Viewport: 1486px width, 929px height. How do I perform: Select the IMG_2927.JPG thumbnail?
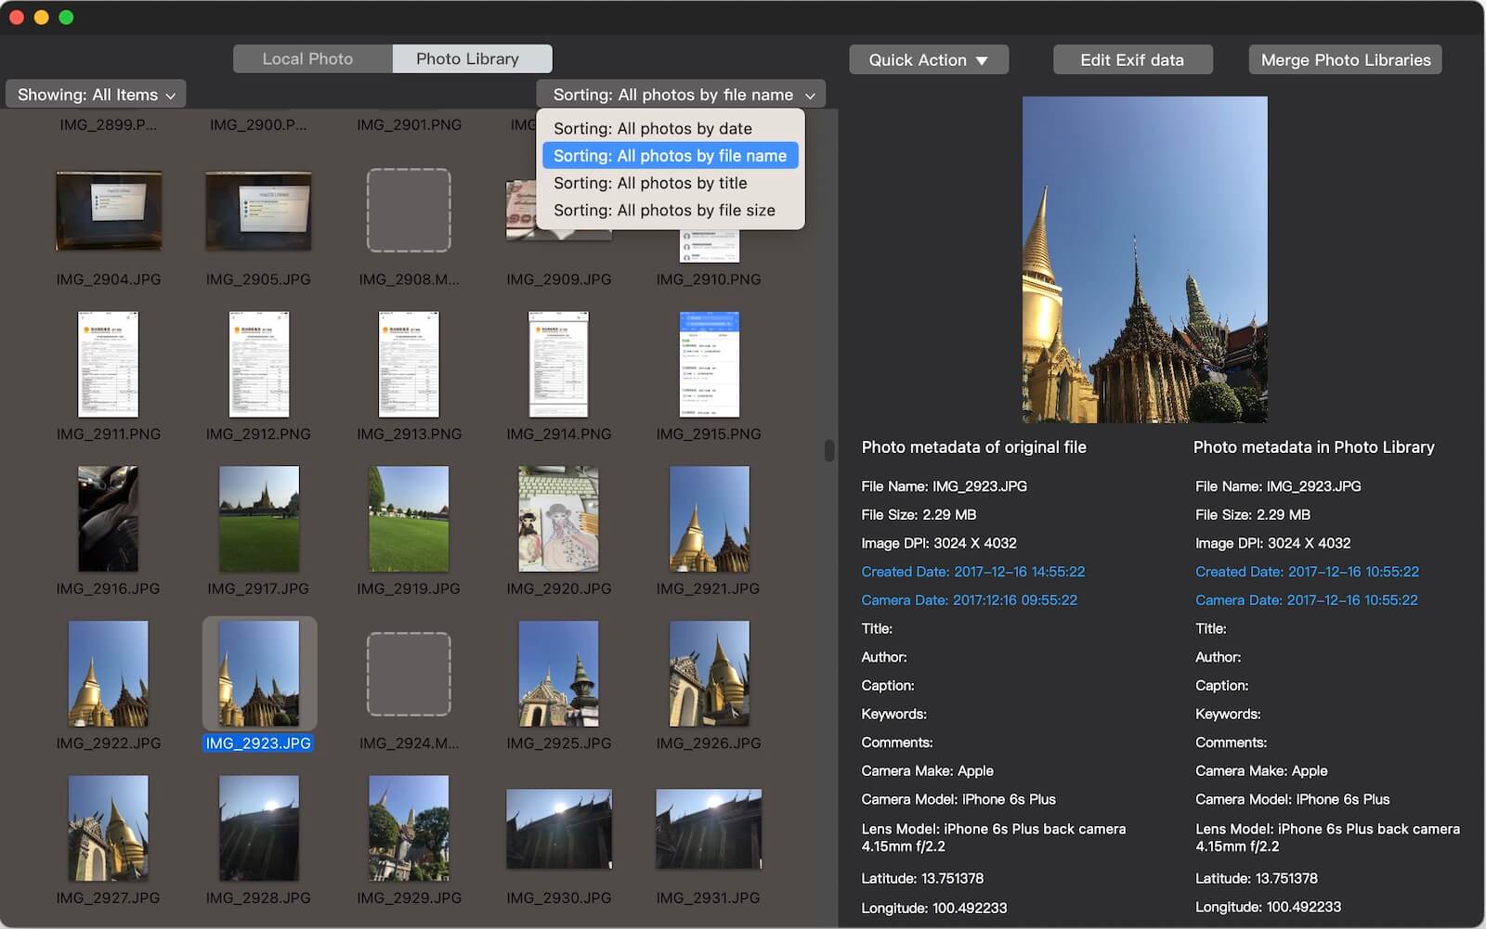click(x=109, y=829)
